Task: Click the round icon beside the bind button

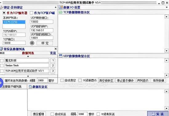Action: point(32,43)
